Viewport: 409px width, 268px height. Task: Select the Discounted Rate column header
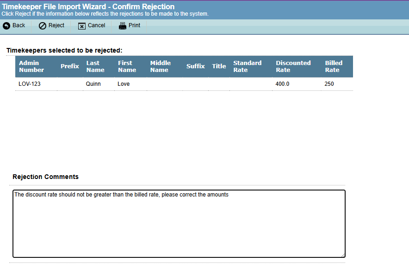point(293,66)
